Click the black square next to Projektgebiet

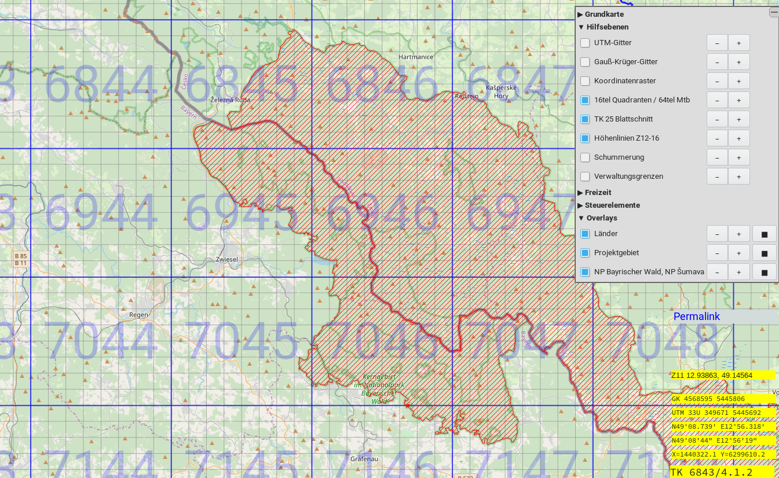click(764, 253)
